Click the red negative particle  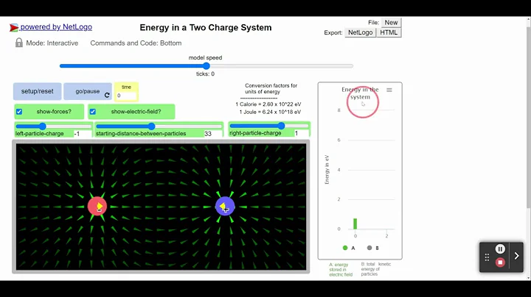(97, 207)
